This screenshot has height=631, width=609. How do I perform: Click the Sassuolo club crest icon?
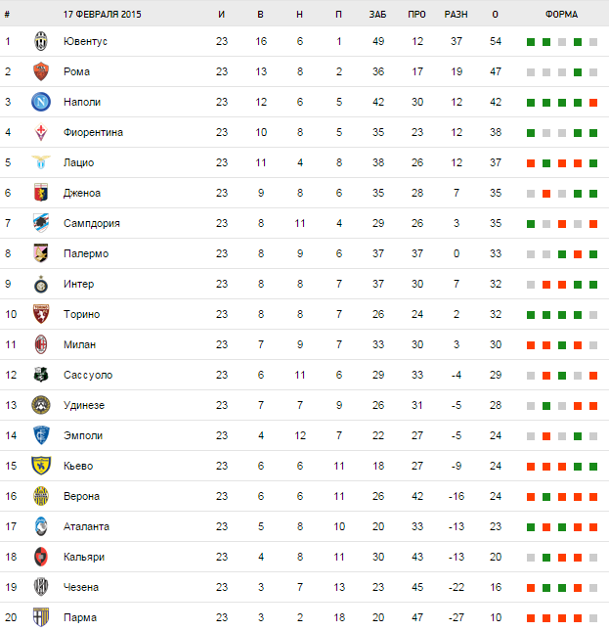tap(41, 375)
